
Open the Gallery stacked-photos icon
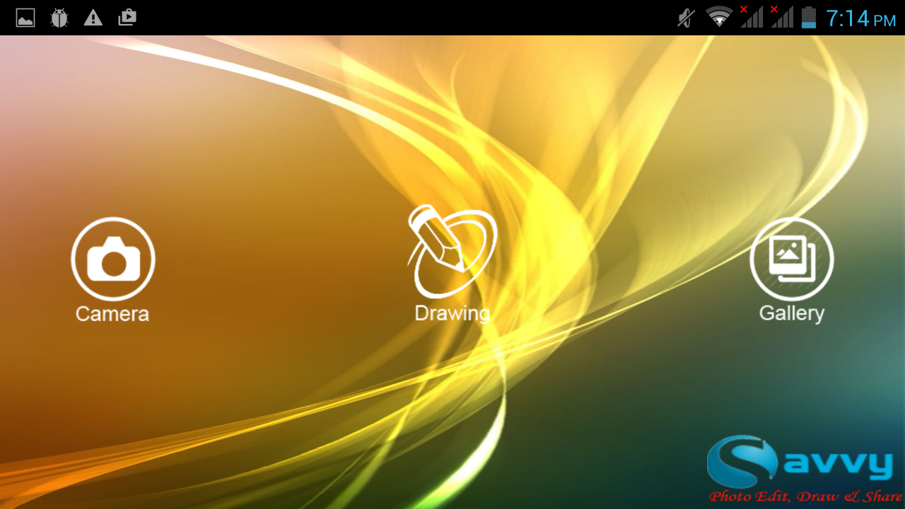(x=792, y=259)
